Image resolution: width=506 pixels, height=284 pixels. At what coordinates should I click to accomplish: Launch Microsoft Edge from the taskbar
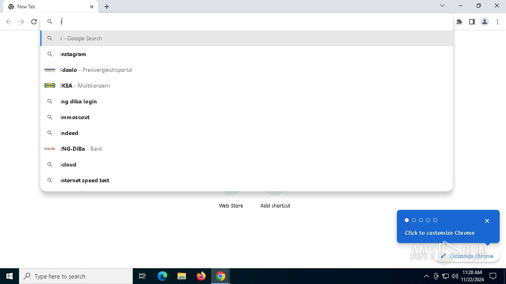[x=162, y=276]
